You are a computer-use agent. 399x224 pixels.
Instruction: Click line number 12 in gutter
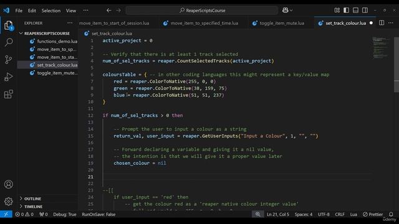[x=90, y=115]
